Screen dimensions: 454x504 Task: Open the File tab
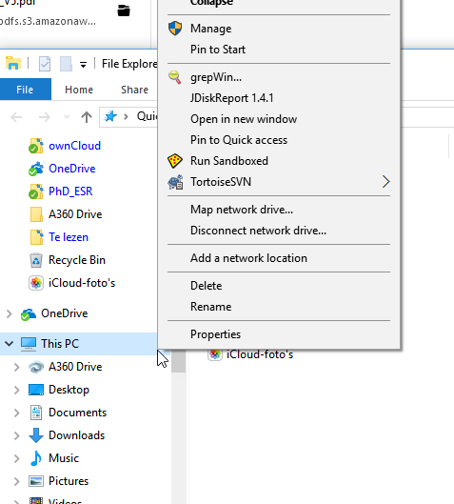(x=25, y=90)
